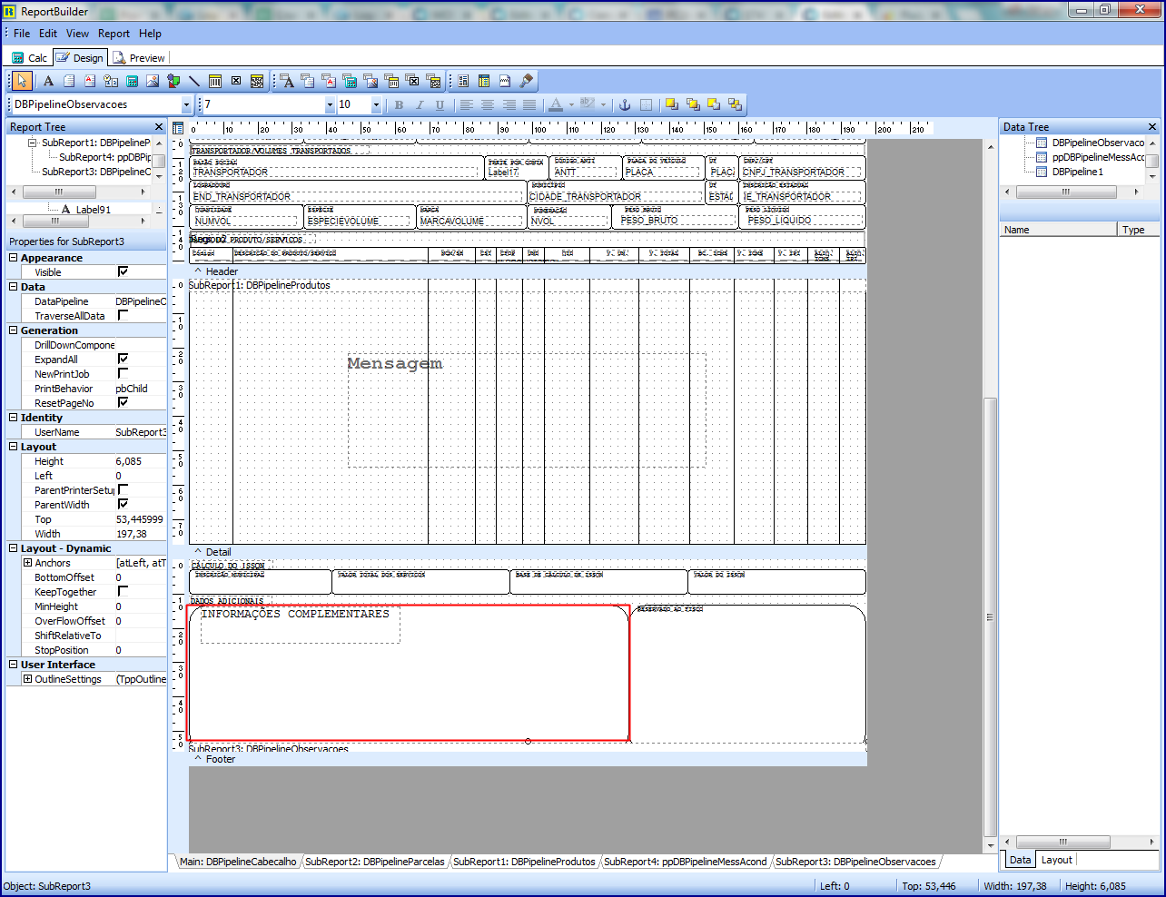This screenshot has height=897, width=1166.
Task: Open the Help menu
Action: tap(150, 34)
